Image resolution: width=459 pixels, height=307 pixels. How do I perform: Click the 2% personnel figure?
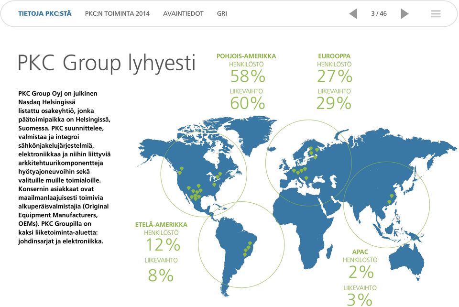[x=361, y=272]
